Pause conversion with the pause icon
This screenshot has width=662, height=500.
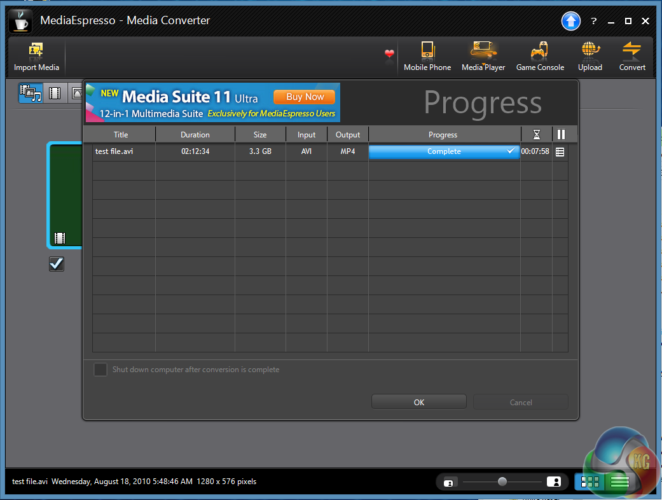click(561, 135)
